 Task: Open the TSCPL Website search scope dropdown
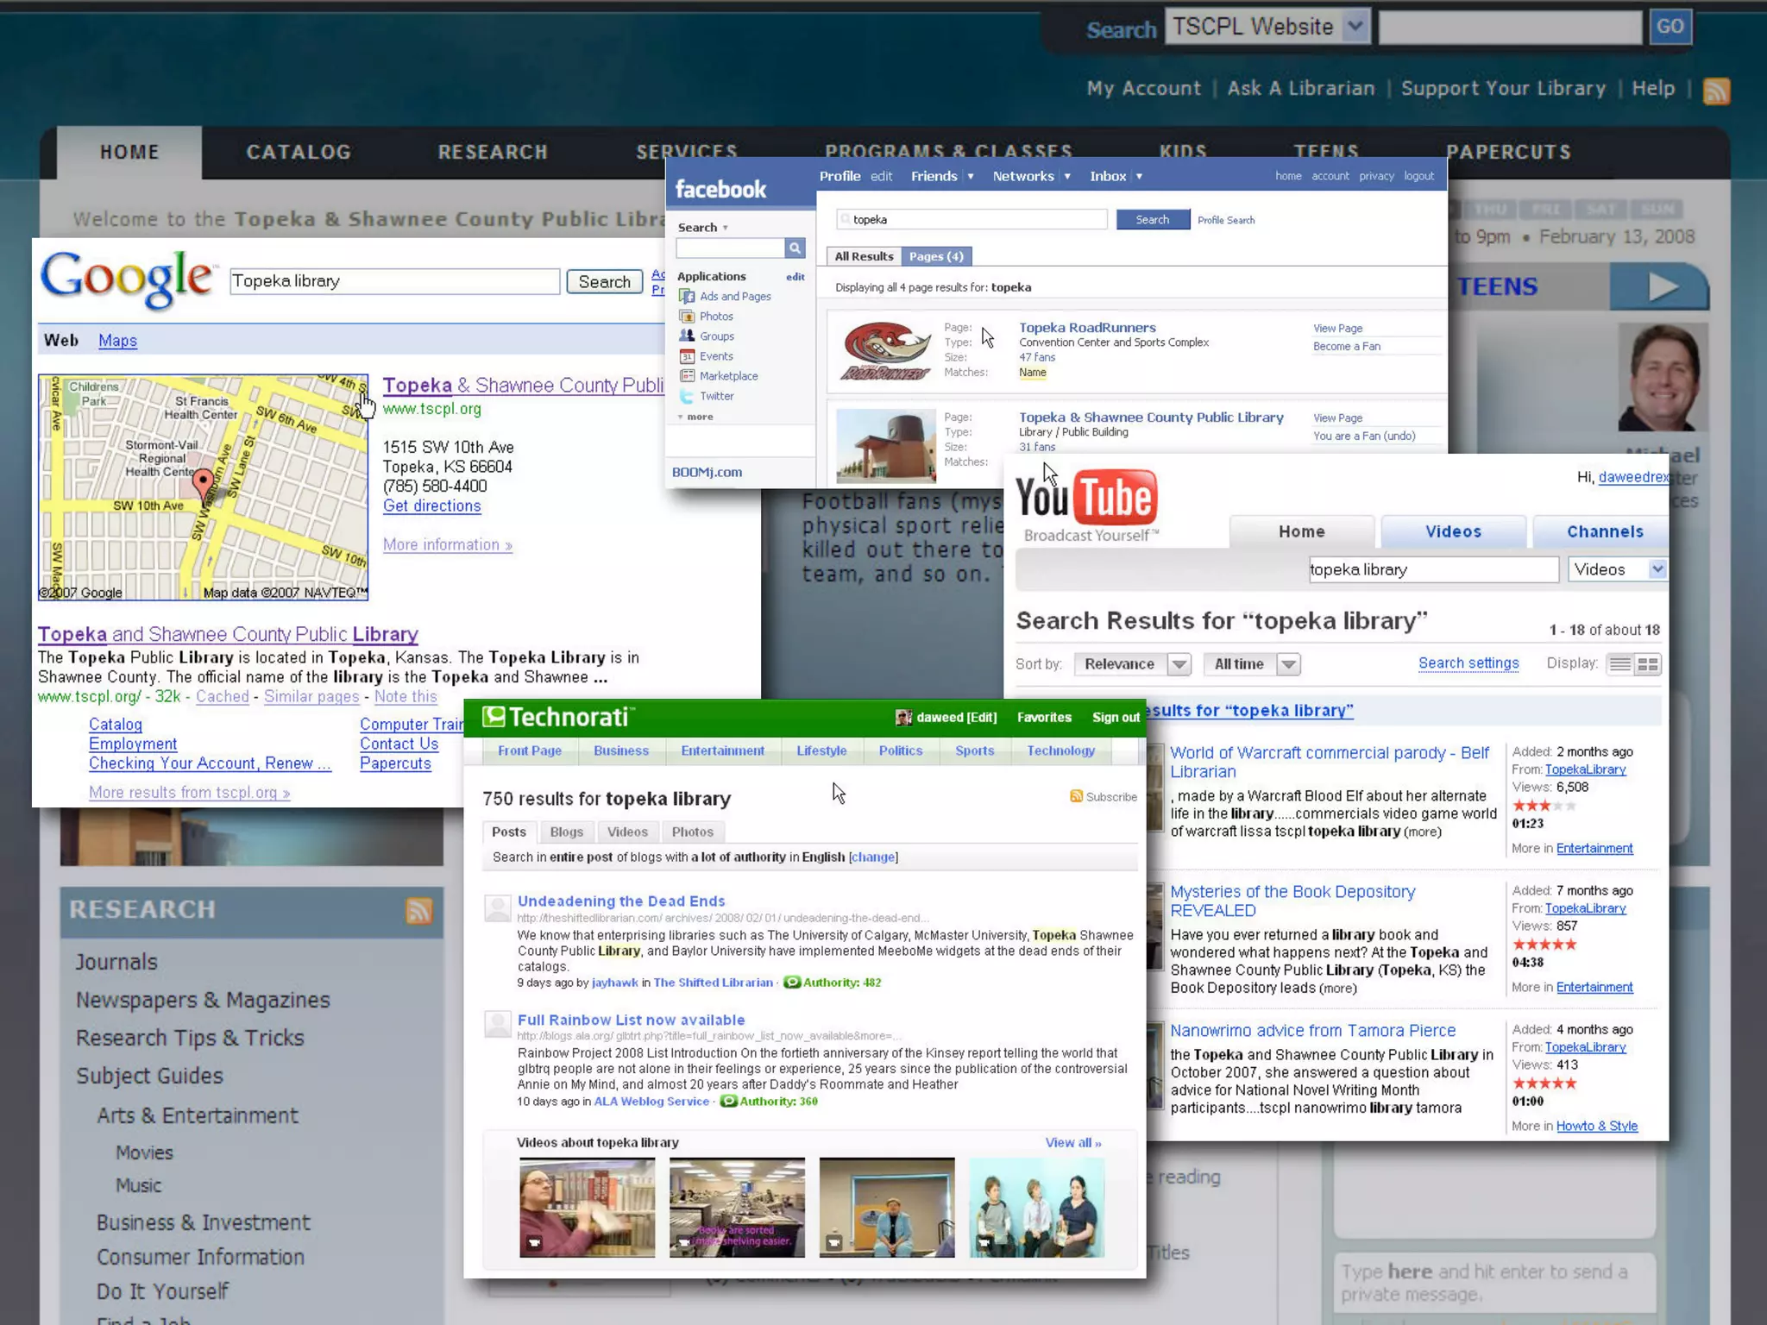(1355, 27)
